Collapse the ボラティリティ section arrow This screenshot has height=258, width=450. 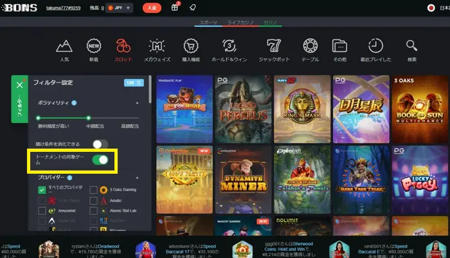click(136, 103)
